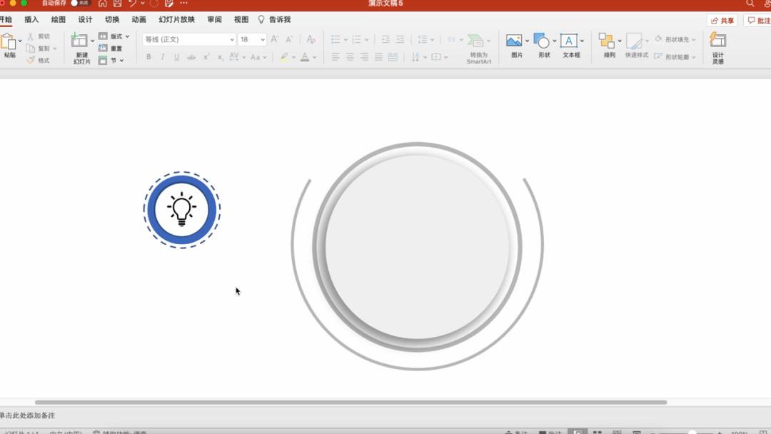Click the 批注 (Comments) button

coord(757,21)
